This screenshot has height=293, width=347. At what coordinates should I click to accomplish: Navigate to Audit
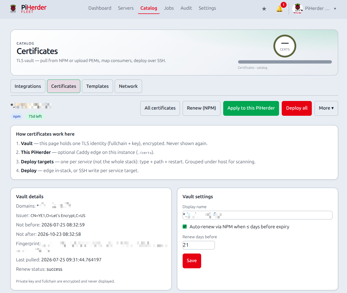click(186, 8)
